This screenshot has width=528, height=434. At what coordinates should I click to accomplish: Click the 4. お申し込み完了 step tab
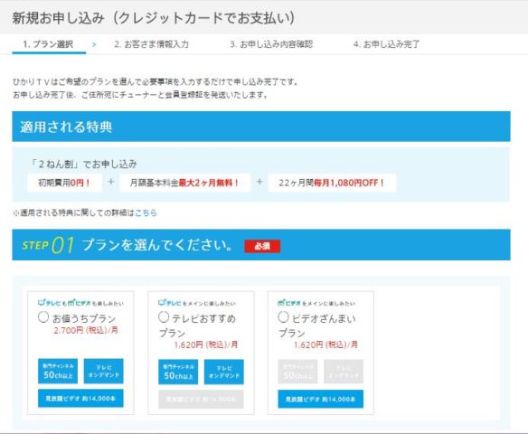[x=387, y=44]
